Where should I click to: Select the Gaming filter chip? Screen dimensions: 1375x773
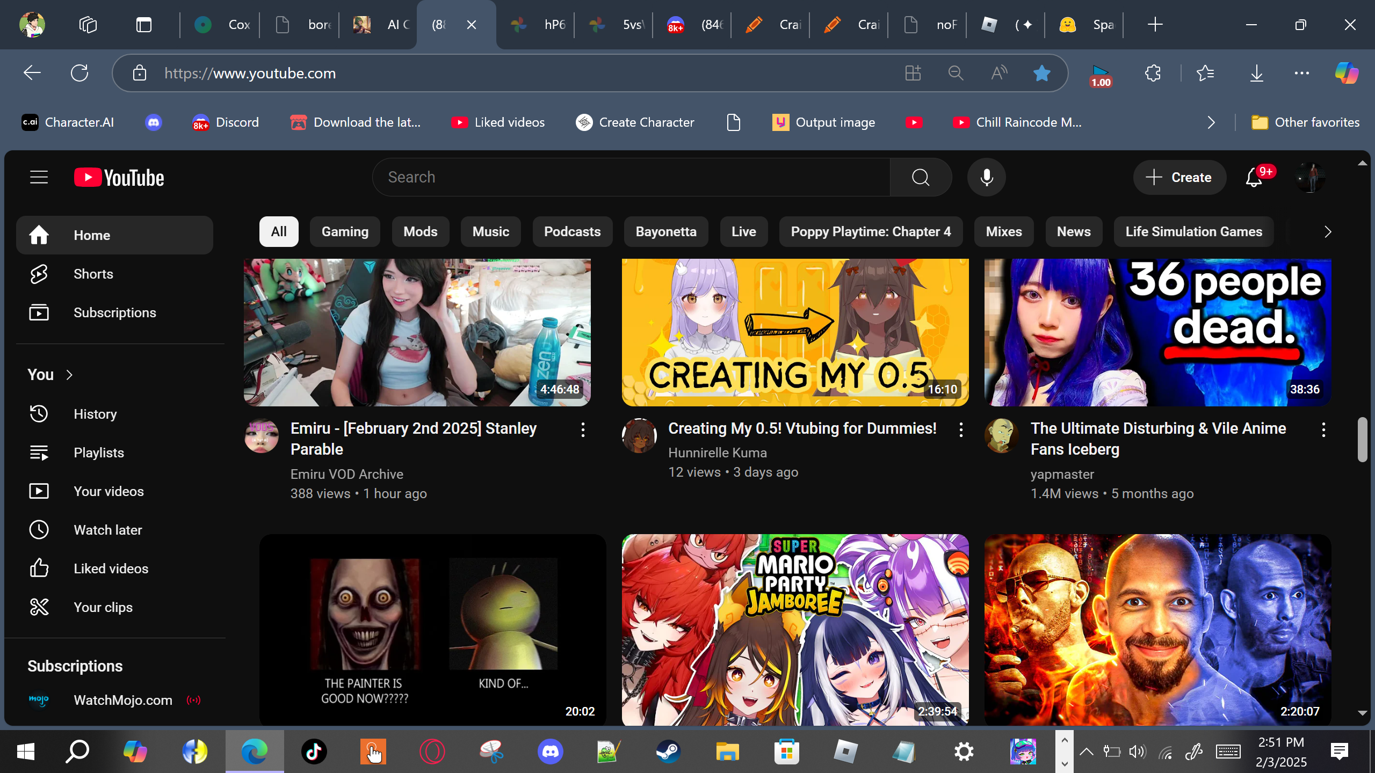click(345, 232)
